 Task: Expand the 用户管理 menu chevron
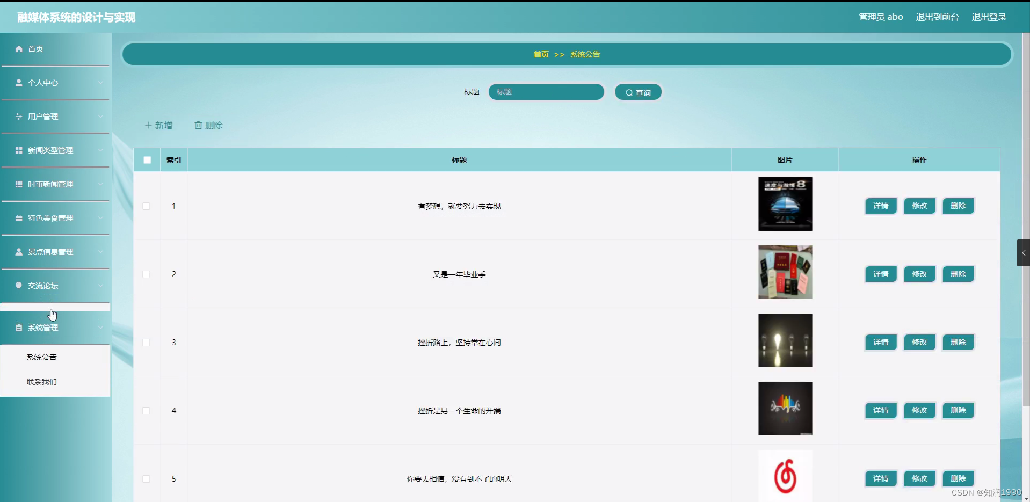(x=100, y=117)
